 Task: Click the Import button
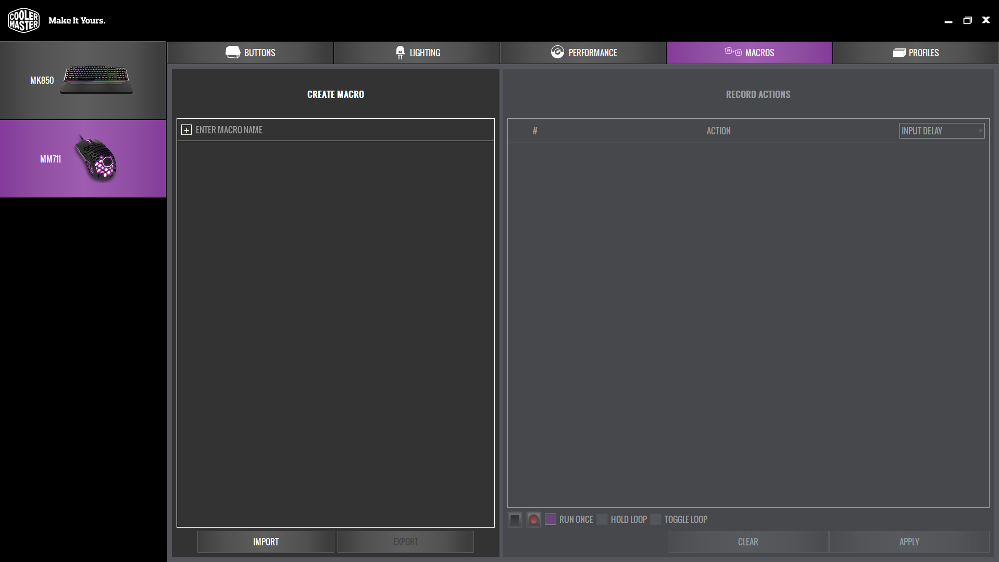coord(266,542)
